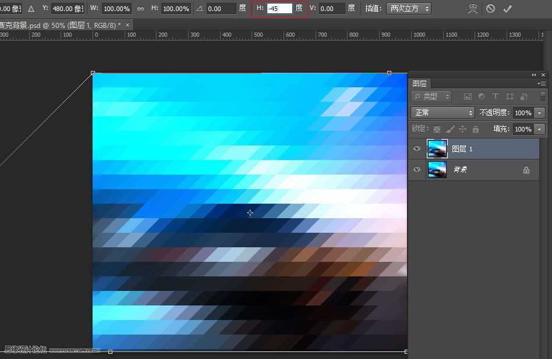Click the top-right transform handle
This screenshot has height=359, width=552.
tap(389, 73)
